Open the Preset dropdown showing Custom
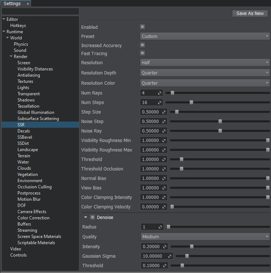 pyautogui.click(x=205, y=36)
